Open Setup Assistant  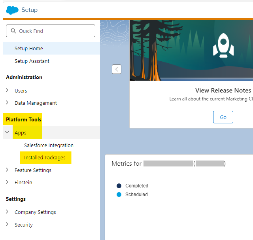pos(32,61)
